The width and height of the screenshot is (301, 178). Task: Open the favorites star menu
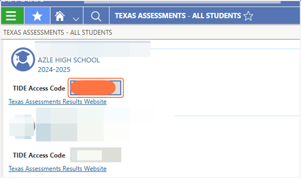[37, 16]
